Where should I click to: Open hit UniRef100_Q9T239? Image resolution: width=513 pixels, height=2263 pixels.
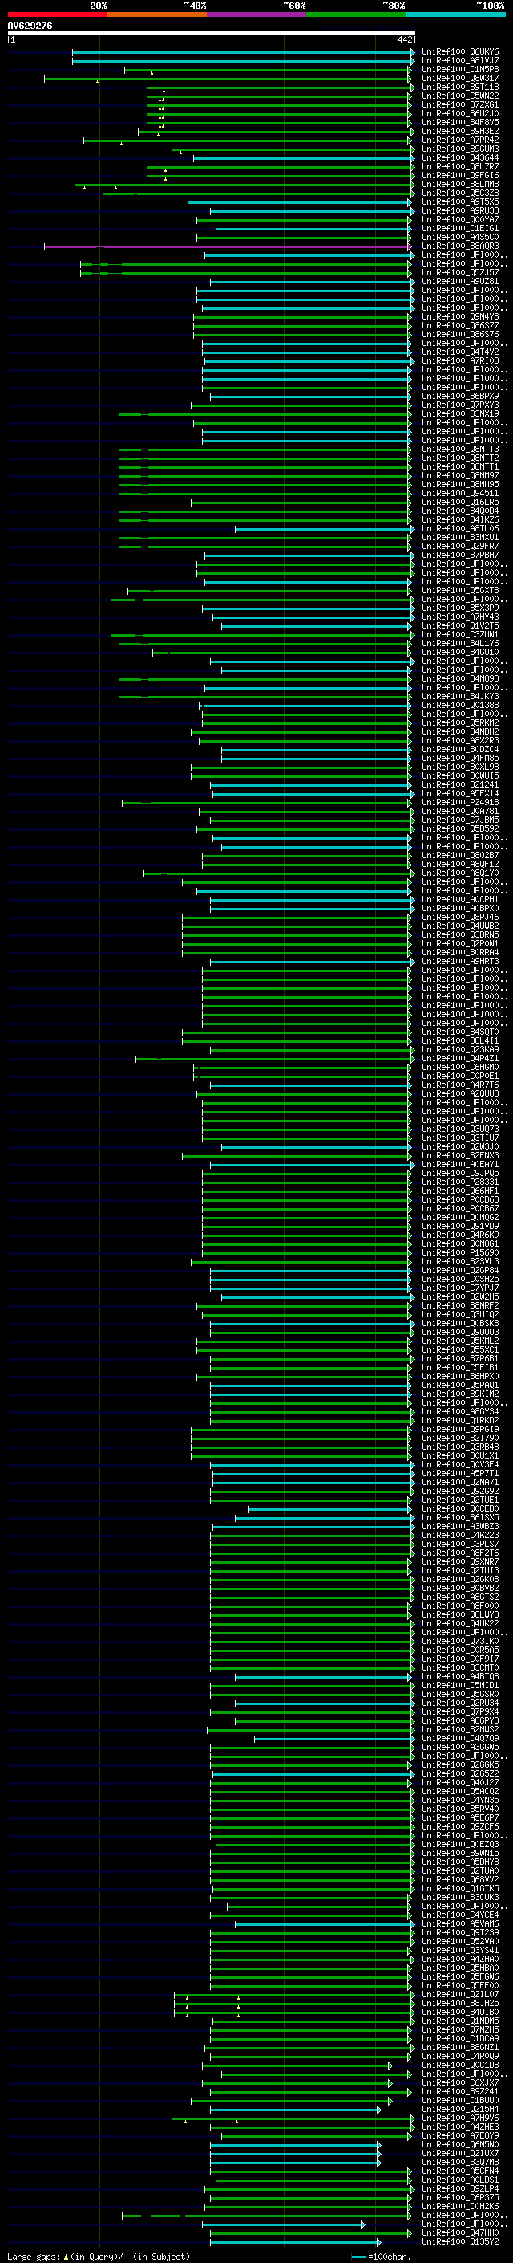click(x=460, y=1933)
